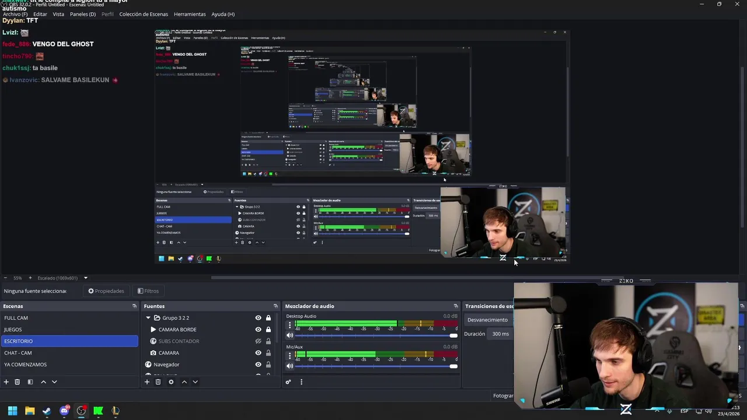Image resolution: width=747 pixels, height=420 pixels.
Task: Open the Herramientas menu
Action: (x=190, y=14)
